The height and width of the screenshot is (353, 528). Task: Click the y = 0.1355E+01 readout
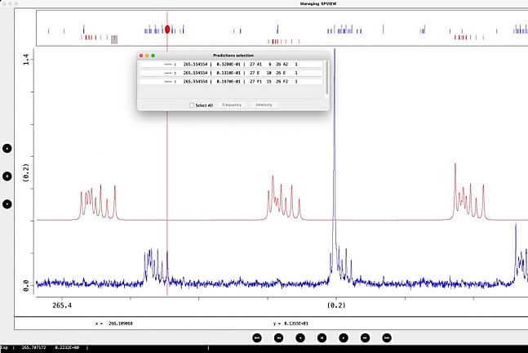291,324
